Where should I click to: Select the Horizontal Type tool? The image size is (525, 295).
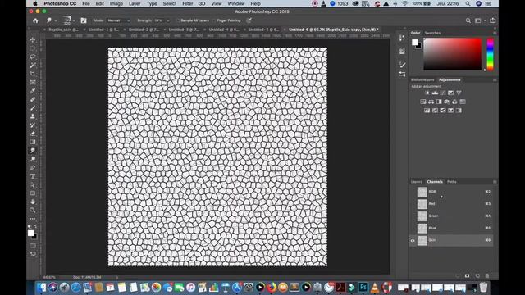pos(33,176)
